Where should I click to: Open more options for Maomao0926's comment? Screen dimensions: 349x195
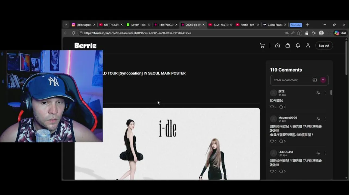(325, 119)
